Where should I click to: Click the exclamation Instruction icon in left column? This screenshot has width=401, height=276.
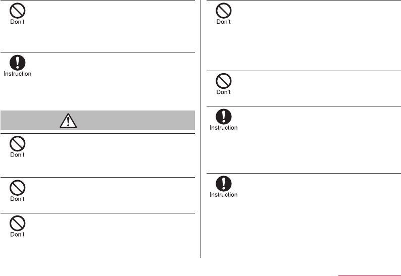[x=18, y=62]
